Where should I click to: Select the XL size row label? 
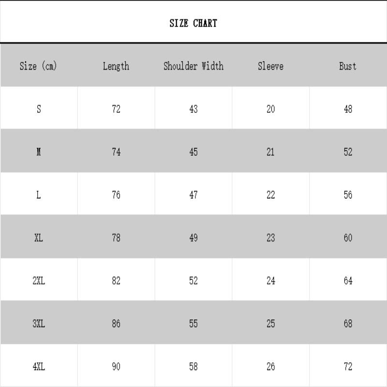(39, 238)
